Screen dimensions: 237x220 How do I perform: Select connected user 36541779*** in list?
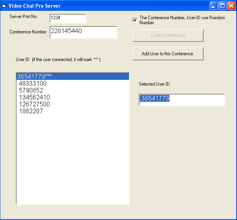[35, 76]
